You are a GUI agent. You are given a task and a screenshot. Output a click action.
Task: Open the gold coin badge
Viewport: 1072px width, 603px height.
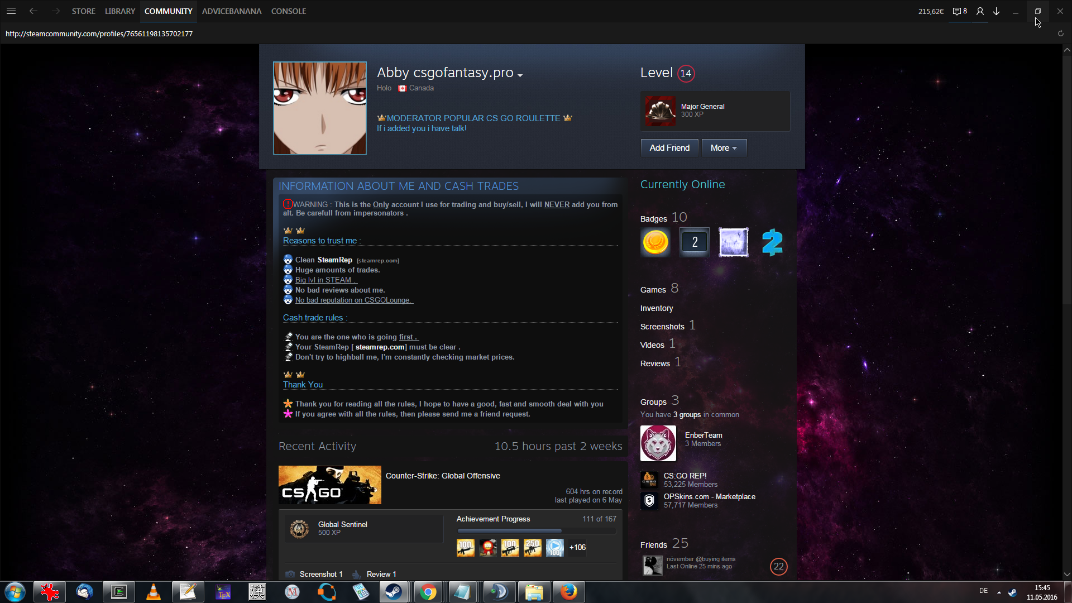655,242
